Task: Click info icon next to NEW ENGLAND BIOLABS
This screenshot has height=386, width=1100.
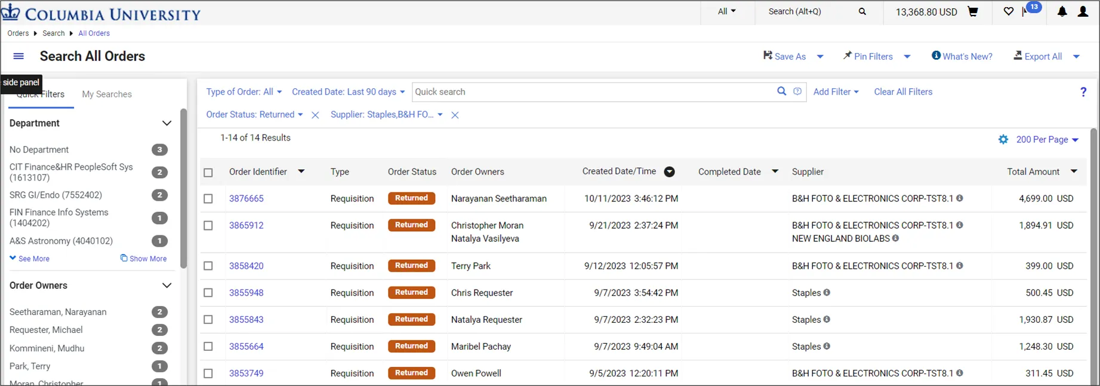Action: [895, 238]
